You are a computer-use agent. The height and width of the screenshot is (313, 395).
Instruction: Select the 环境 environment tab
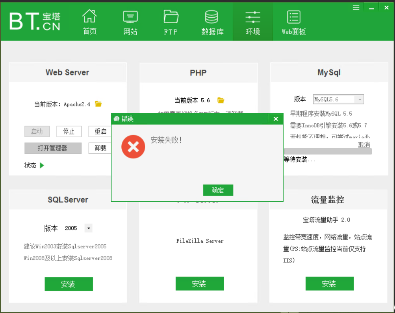[x=253, y=22]
